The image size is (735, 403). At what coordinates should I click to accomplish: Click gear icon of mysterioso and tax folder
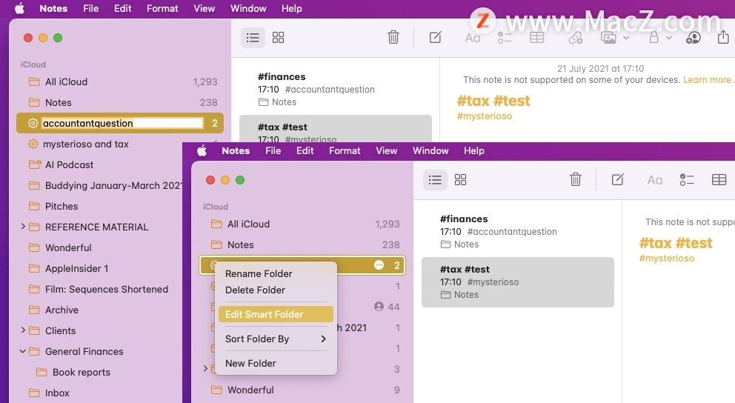pos(33,144)
